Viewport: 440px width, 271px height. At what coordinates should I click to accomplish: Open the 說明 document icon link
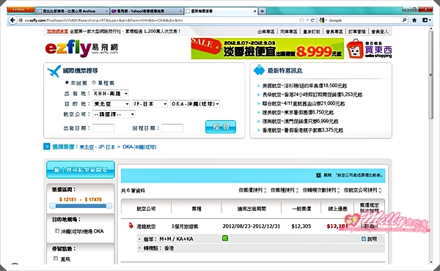pyautogui.click(x=369, y=239)
